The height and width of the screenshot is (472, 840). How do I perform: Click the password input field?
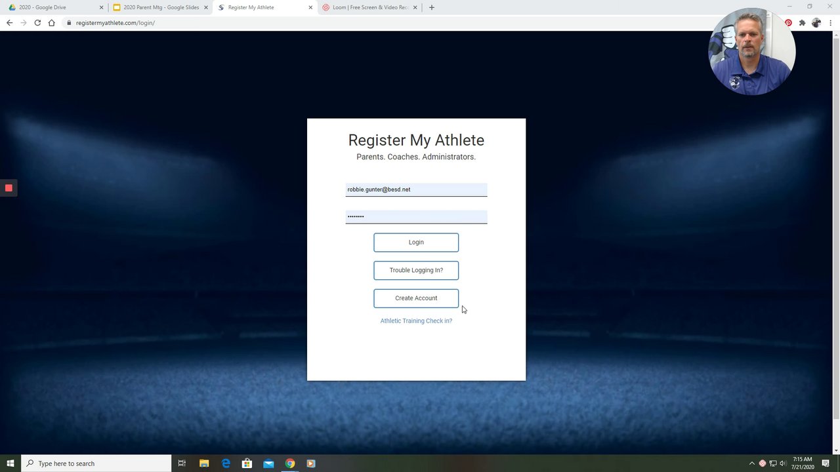point(416,216)
